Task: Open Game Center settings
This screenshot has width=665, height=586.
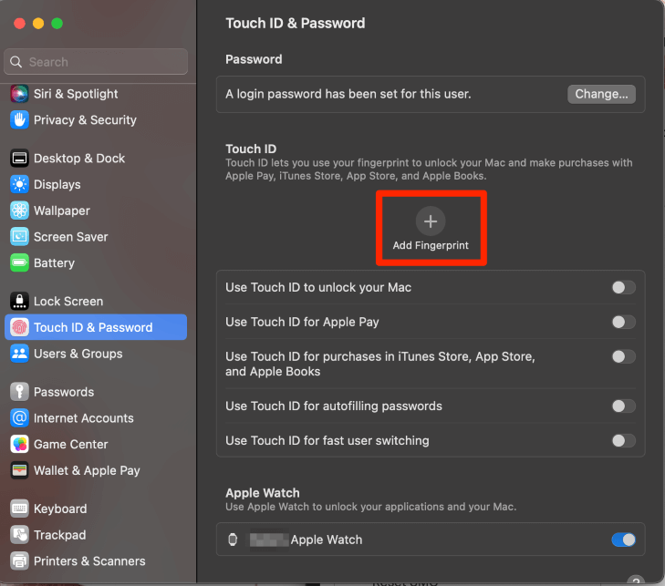Action: [70, 445]
